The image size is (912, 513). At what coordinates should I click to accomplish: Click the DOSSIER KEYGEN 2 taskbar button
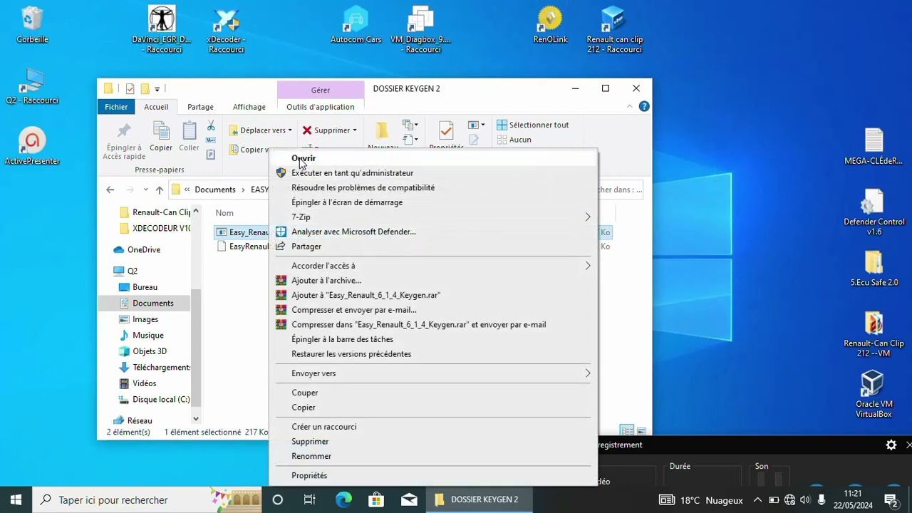[480, 499]
